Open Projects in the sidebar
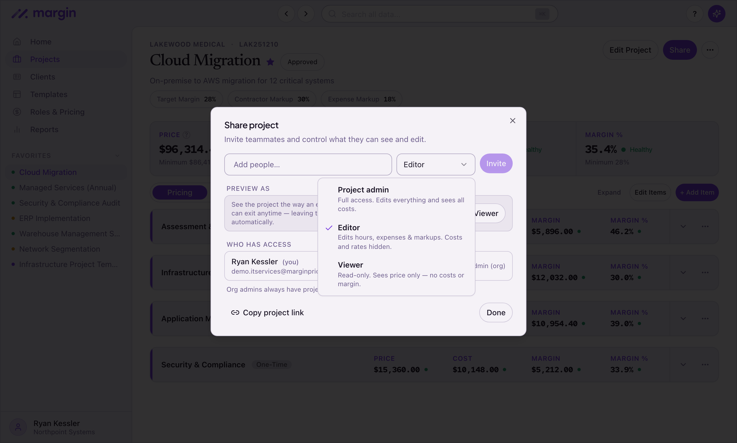This screenshot has width=737, height=443. point(66,59)
